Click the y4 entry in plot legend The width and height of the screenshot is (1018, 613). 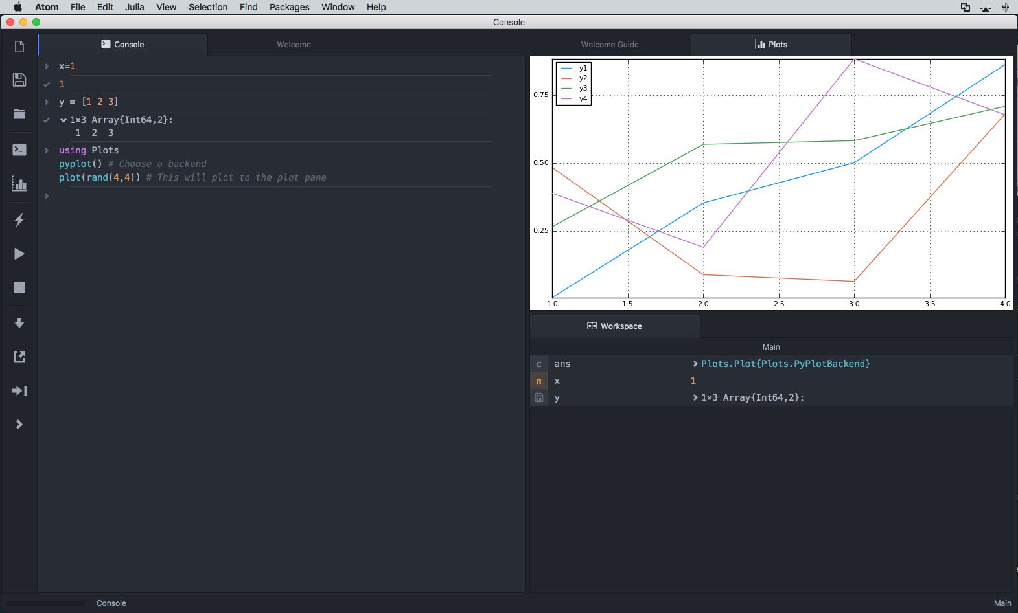tap(574, 99)
